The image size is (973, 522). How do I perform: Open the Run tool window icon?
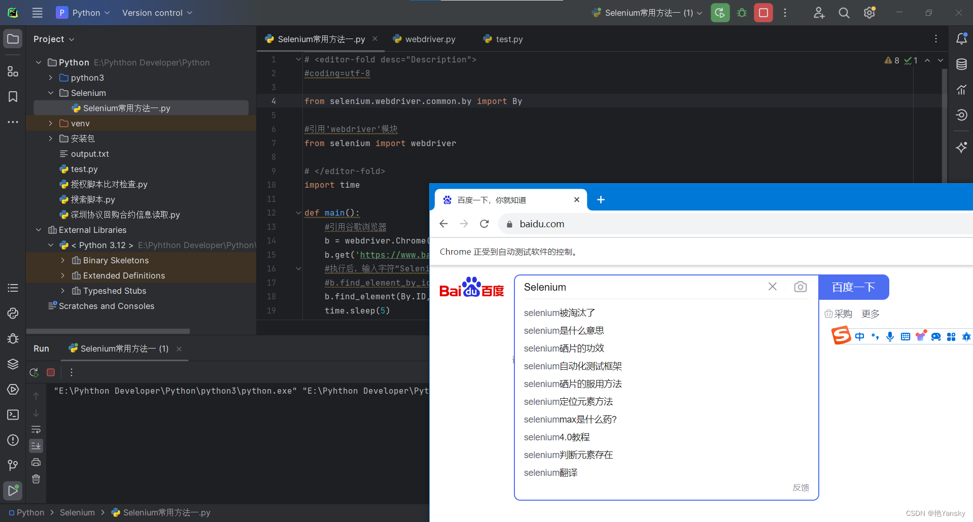click(13, 491)
